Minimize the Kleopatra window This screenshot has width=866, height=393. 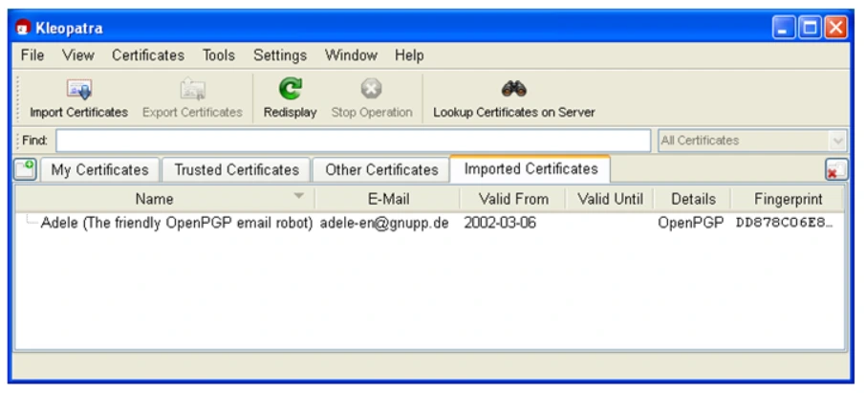(x=783, y=28)
